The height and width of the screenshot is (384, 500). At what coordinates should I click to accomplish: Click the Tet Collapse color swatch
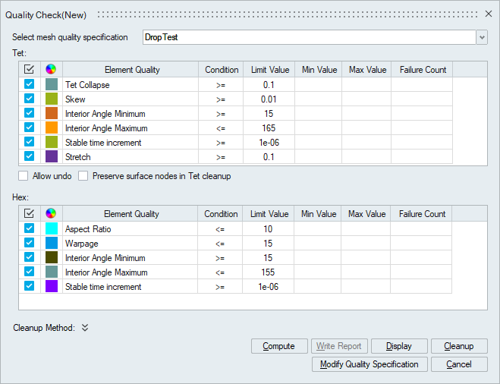pyautogui.click(x=52, y=85)
